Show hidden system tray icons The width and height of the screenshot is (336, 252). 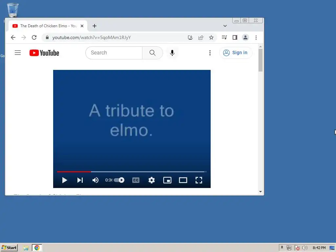[282, 247]
